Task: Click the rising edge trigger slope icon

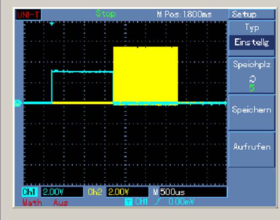Action: pos(158,202)
